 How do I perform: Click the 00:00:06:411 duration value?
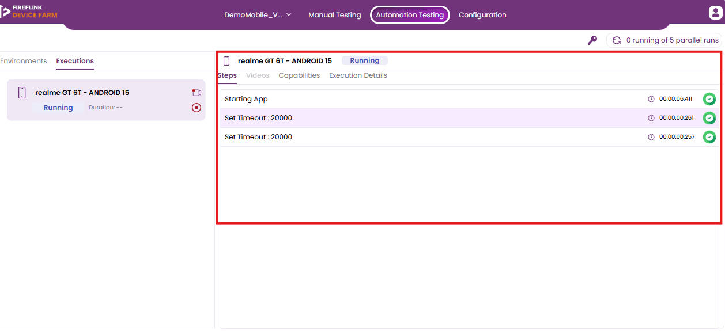(675, 99)
